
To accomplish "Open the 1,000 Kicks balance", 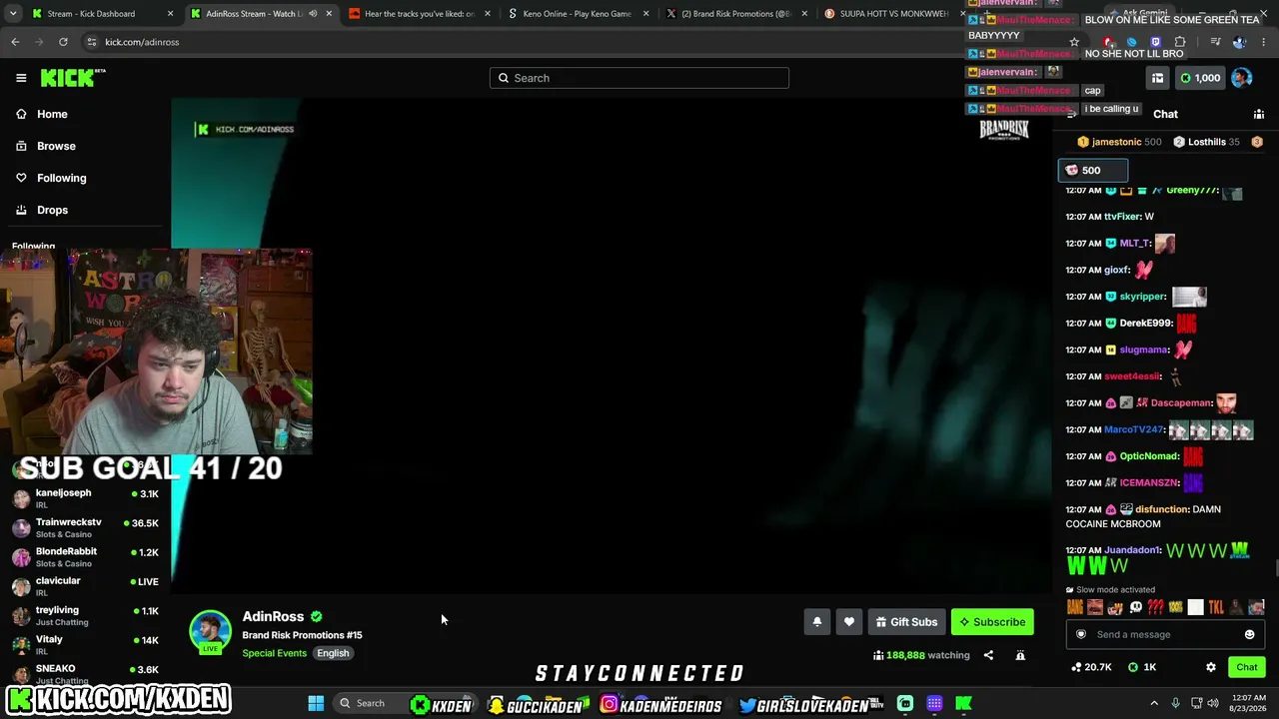I will pos(1200,78).
